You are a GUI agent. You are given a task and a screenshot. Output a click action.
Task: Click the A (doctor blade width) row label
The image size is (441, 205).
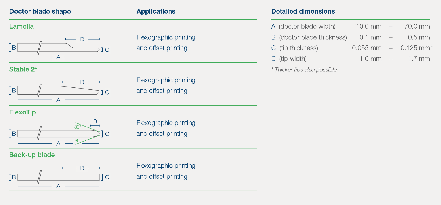pyautogui.click(x=303, y=27)
